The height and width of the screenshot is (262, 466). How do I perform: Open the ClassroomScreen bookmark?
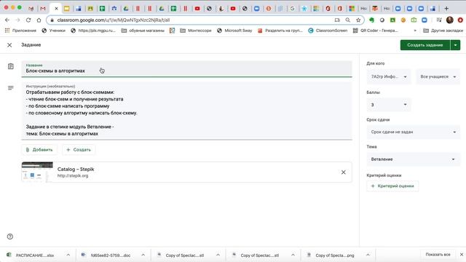pos(328,31)
